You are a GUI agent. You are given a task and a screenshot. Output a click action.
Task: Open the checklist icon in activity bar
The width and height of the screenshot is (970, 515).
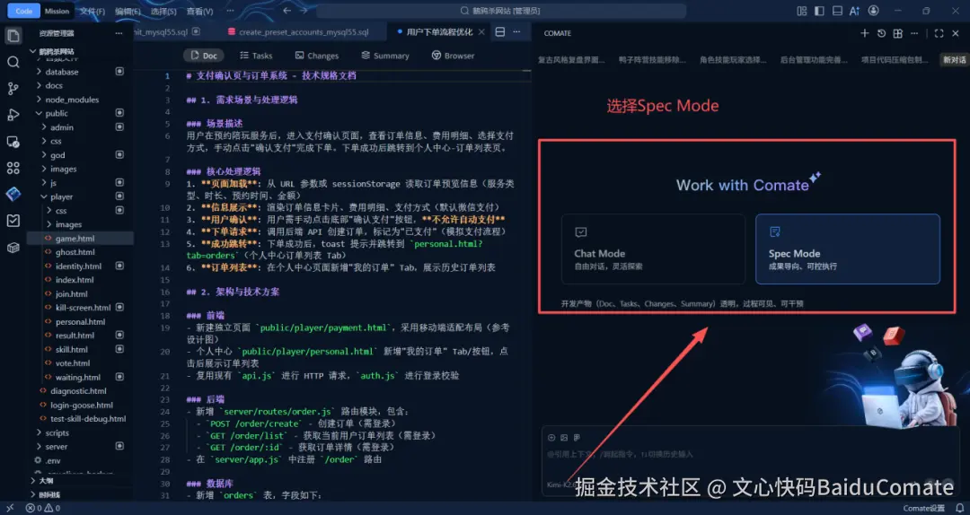coord(13,221)
